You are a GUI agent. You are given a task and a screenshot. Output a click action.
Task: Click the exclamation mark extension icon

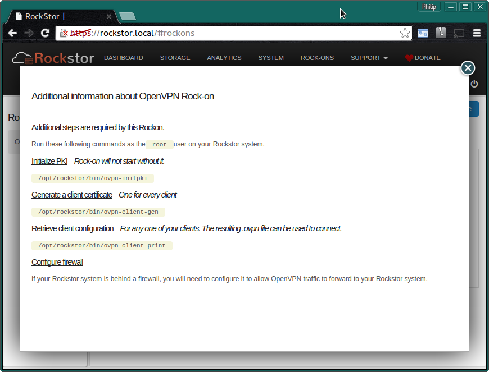(441, 33)
